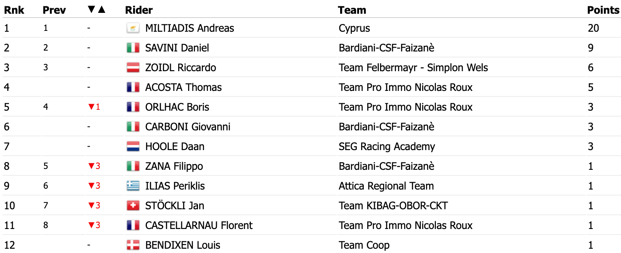Click the Rider column header
The image size is (621, 253).
point(139,10)
